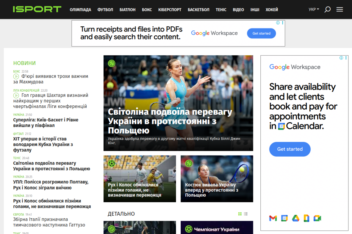Screen dimensions: 352x234
Task: Click the Google Calendar icon in the ad's bottom row
Action: coord(284,218)
